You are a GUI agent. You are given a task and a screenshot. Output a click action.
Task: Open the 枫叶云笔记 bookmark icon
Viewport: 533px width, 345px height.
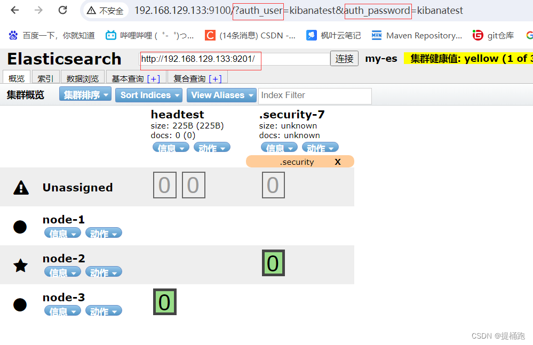(x=312, y=35)
